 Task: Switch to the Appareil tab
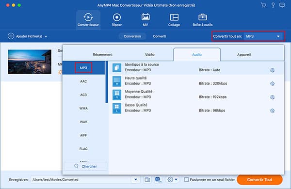pyautogui.click(x=244, y=55)
